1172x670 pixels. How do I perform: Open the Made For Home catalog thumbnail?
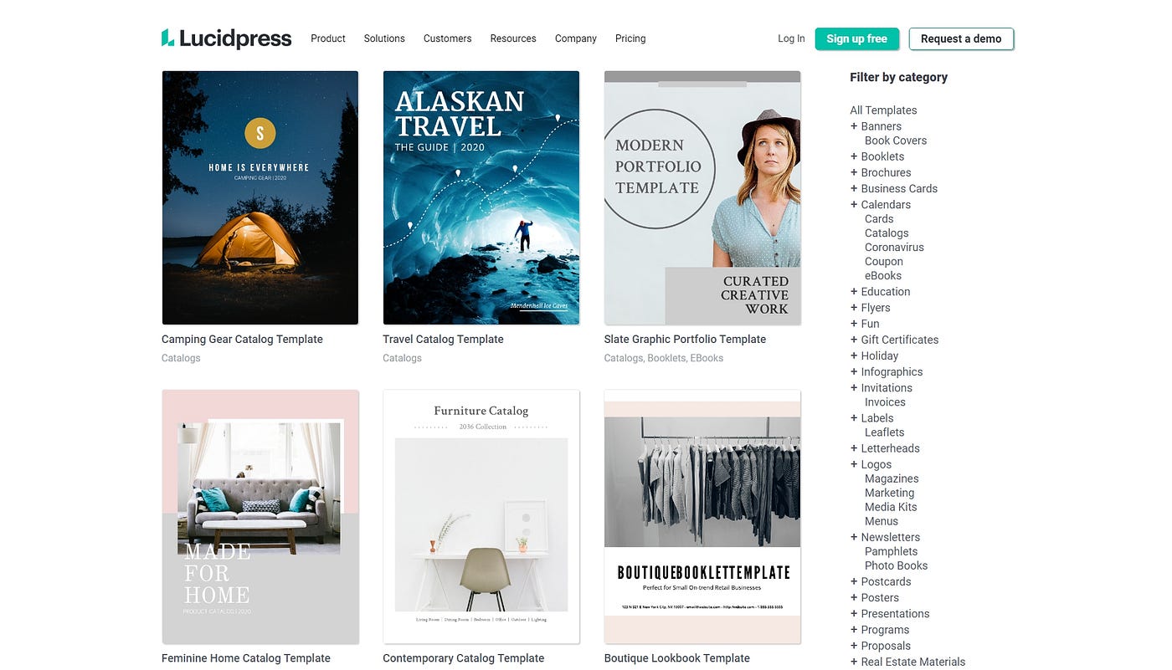(260, 516)
